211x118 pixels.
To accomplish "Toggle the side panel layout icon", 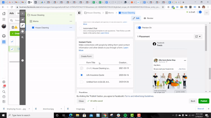I will (x=80, y=13).
